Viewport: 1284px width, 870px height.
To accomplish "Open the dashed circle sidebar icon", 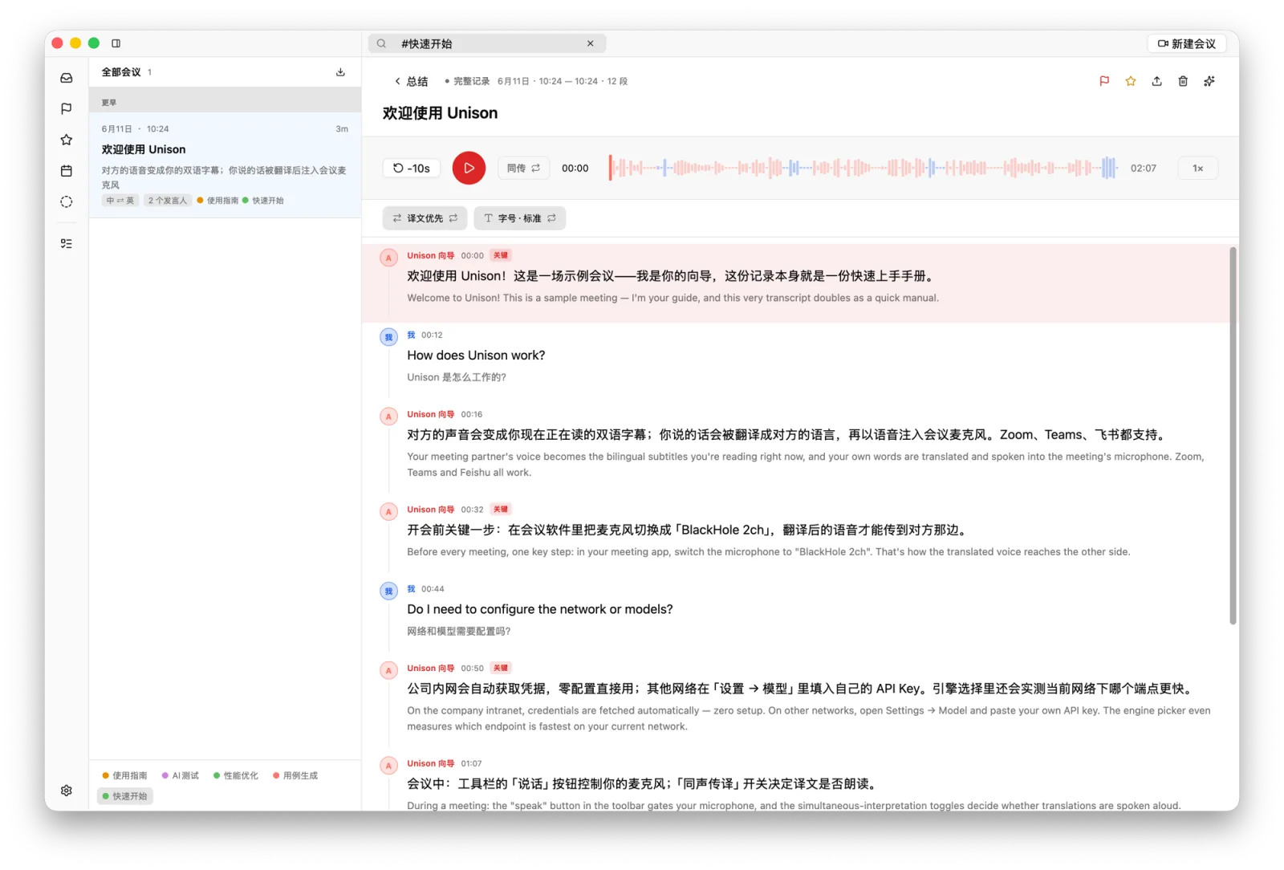I will pyautogui.click(x=67, y=201).
